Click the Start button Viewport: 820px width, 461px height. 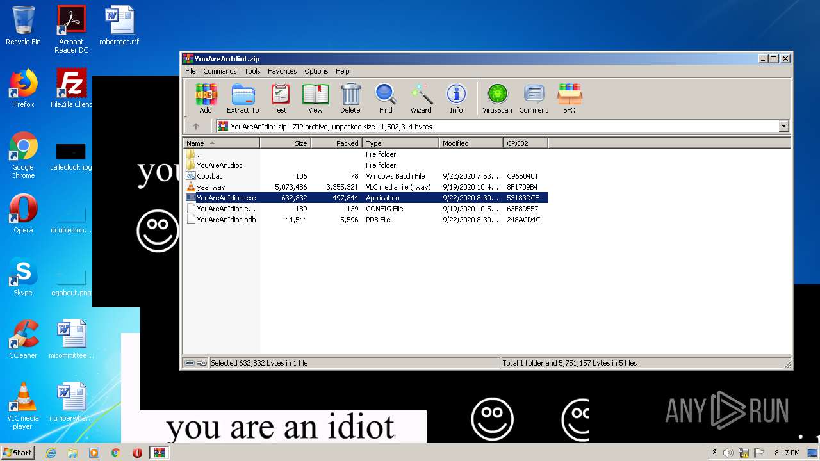[x=17, y=453]
